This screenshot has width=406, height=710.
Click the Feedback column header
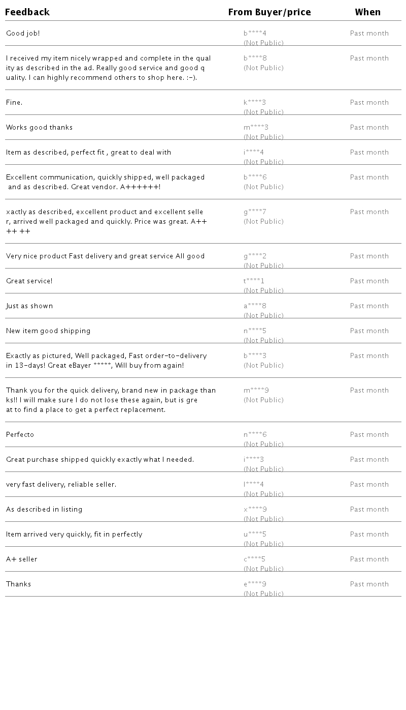[x=27, y=12]
